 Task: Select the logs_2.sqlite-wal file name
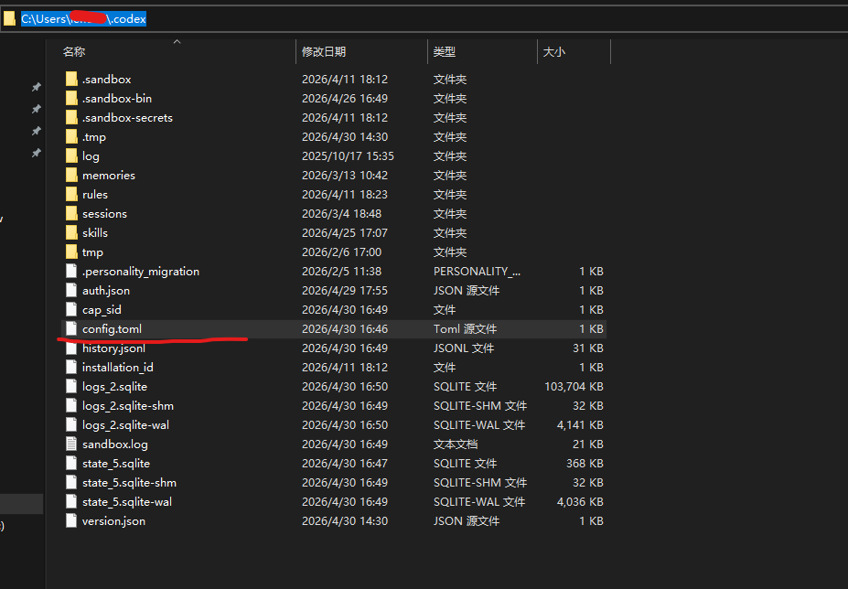(x=125, y=425)
